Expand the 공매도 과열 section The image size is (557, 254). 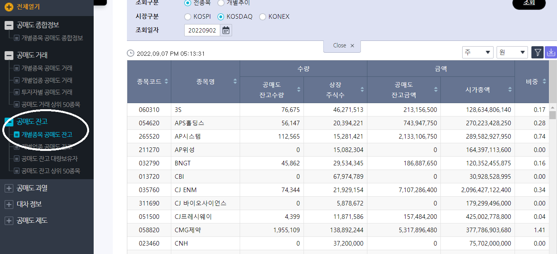coord(9,188)
